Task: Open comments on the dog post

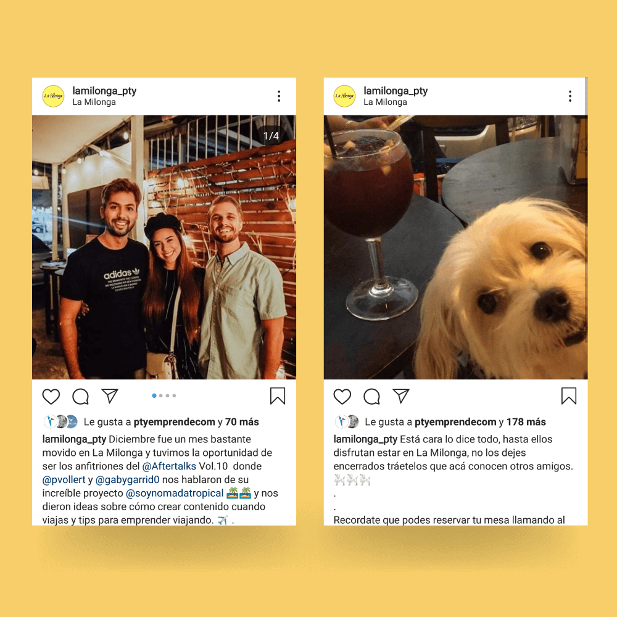Action: [x=372, y=396]
